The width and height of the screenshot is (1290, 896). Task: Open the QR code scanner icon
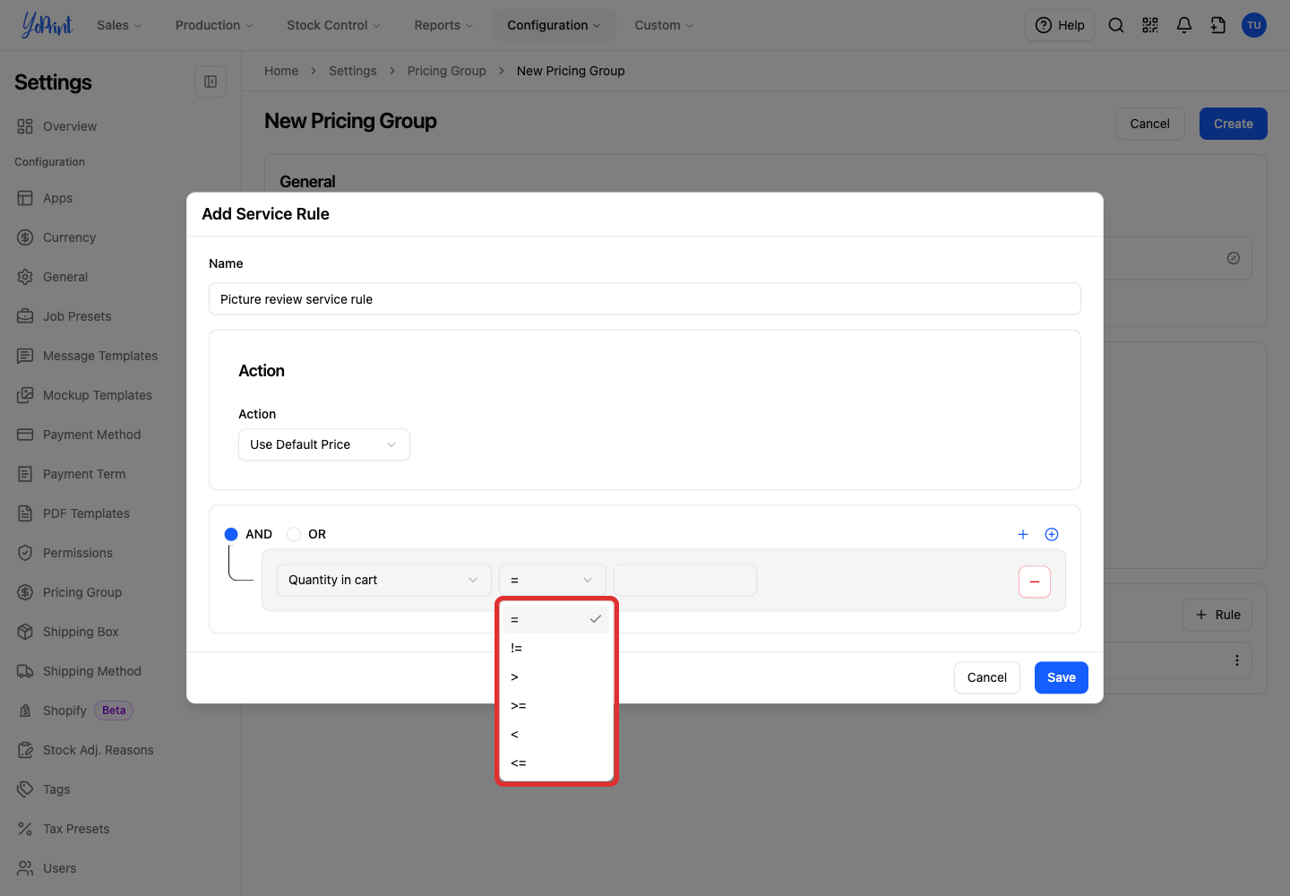pos(1150,25)
